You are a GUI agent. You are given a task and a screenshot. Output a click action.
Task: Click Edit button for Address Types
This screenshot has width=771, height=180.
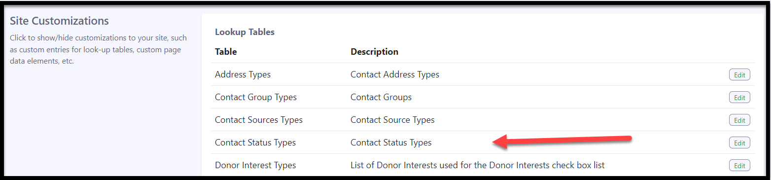pos(739,75)
